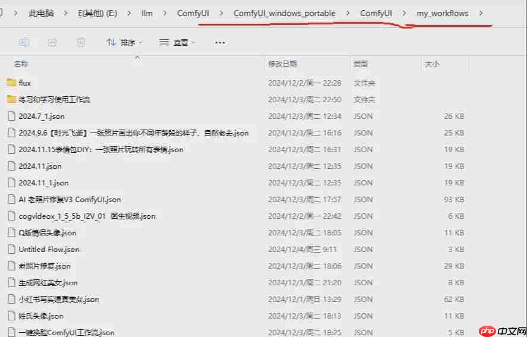Click the file icon of Untitled Flow.json
The image size is (527, 337).
coord(11,249)
